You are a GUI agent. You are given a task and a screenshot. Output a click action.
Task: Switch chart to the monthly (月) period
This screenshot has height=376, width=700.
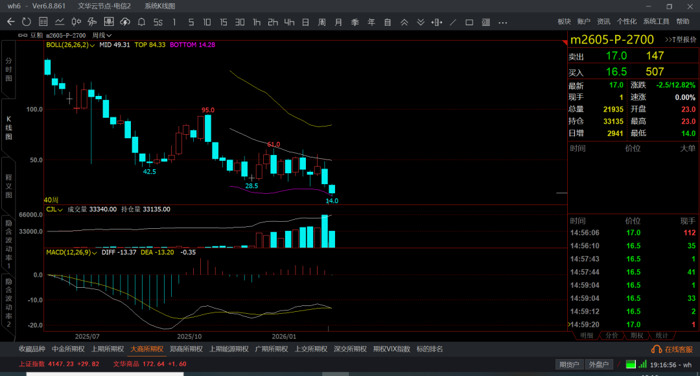[x=338, y=22]
